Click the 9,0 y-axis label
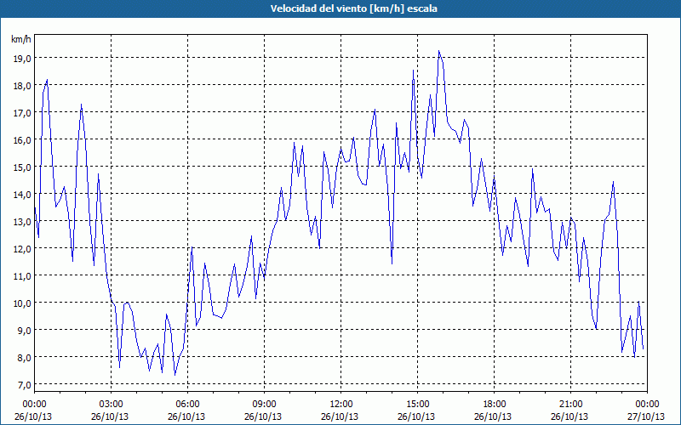681x425 pixels. point(24,330)
